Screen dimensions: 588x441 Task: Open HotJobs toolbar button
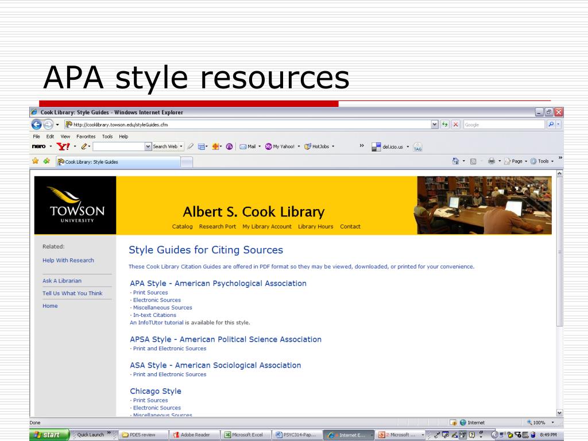pyautogui.click(x=316, y=146)
